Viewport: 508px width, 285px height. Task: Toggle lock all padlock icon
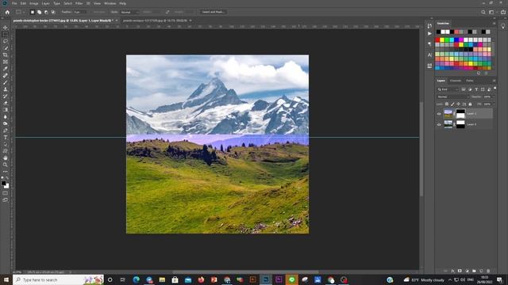coord(470,104)
